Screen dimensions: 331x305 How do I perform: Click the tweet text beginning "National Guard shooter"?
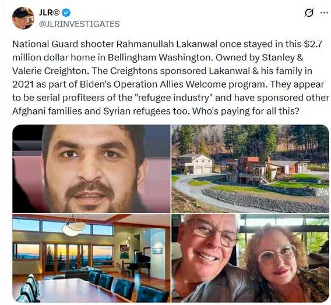(x=171, y=77)
